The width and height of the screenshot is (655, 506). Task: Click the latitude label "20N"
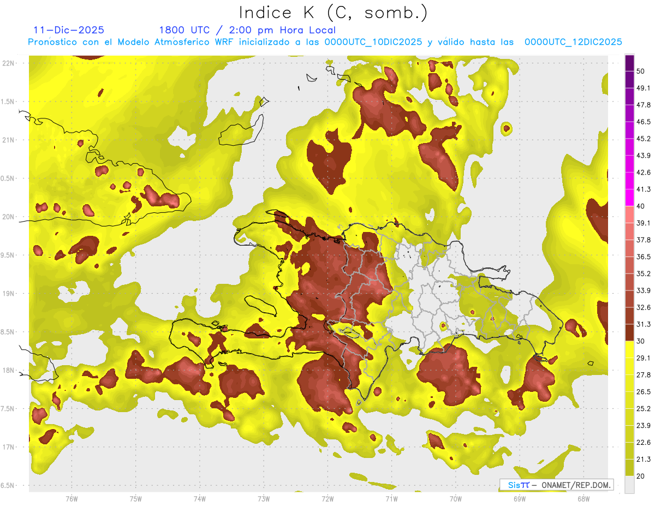click(x=9, y=217)
